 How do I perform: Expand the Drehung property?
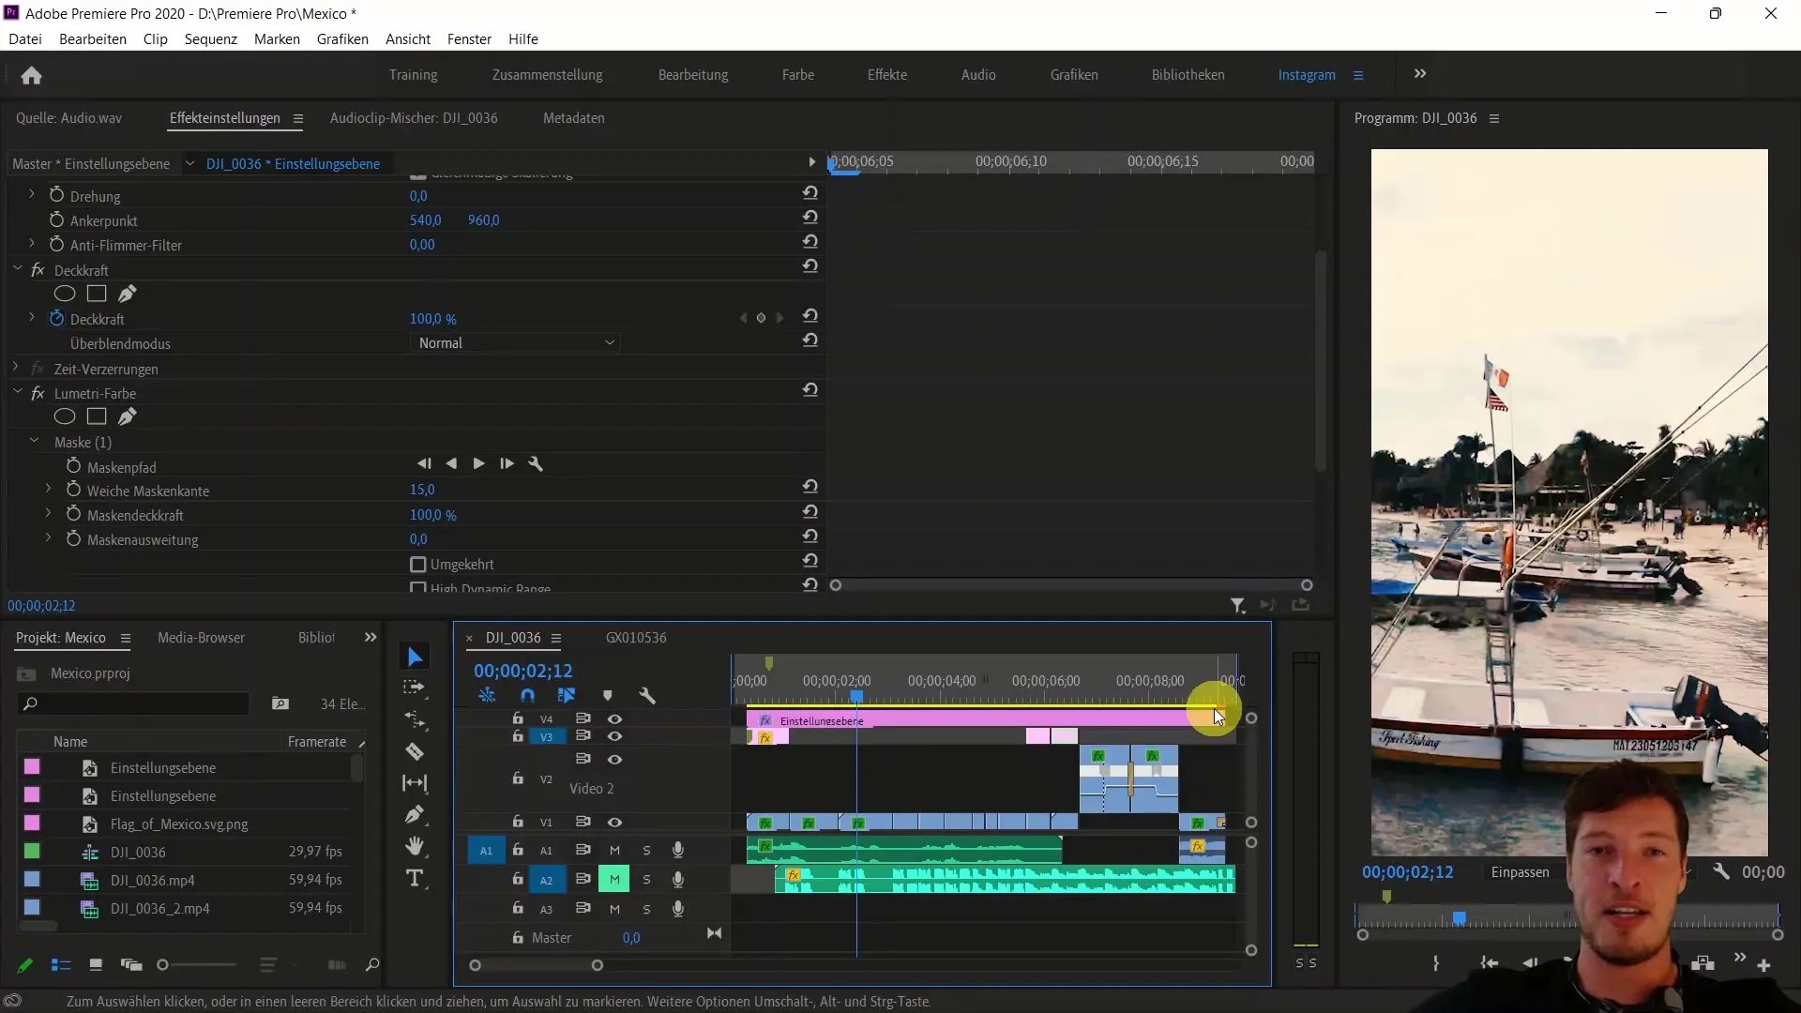(x=31, y=193)
